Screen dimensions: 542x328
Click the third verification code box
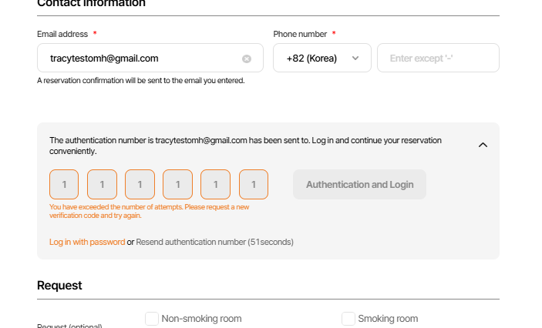[140, 185]
